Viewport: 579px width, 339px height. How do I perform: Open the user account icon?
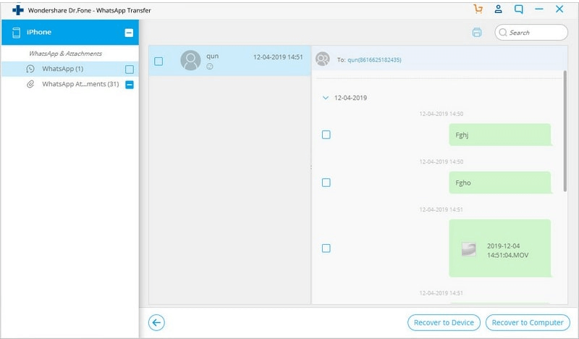(x=498, y=9)
